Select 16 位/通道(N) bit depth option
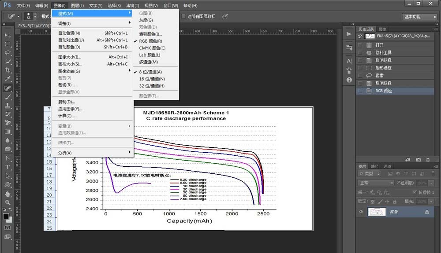This screenshot has height=253, width=441. (152, 79)
